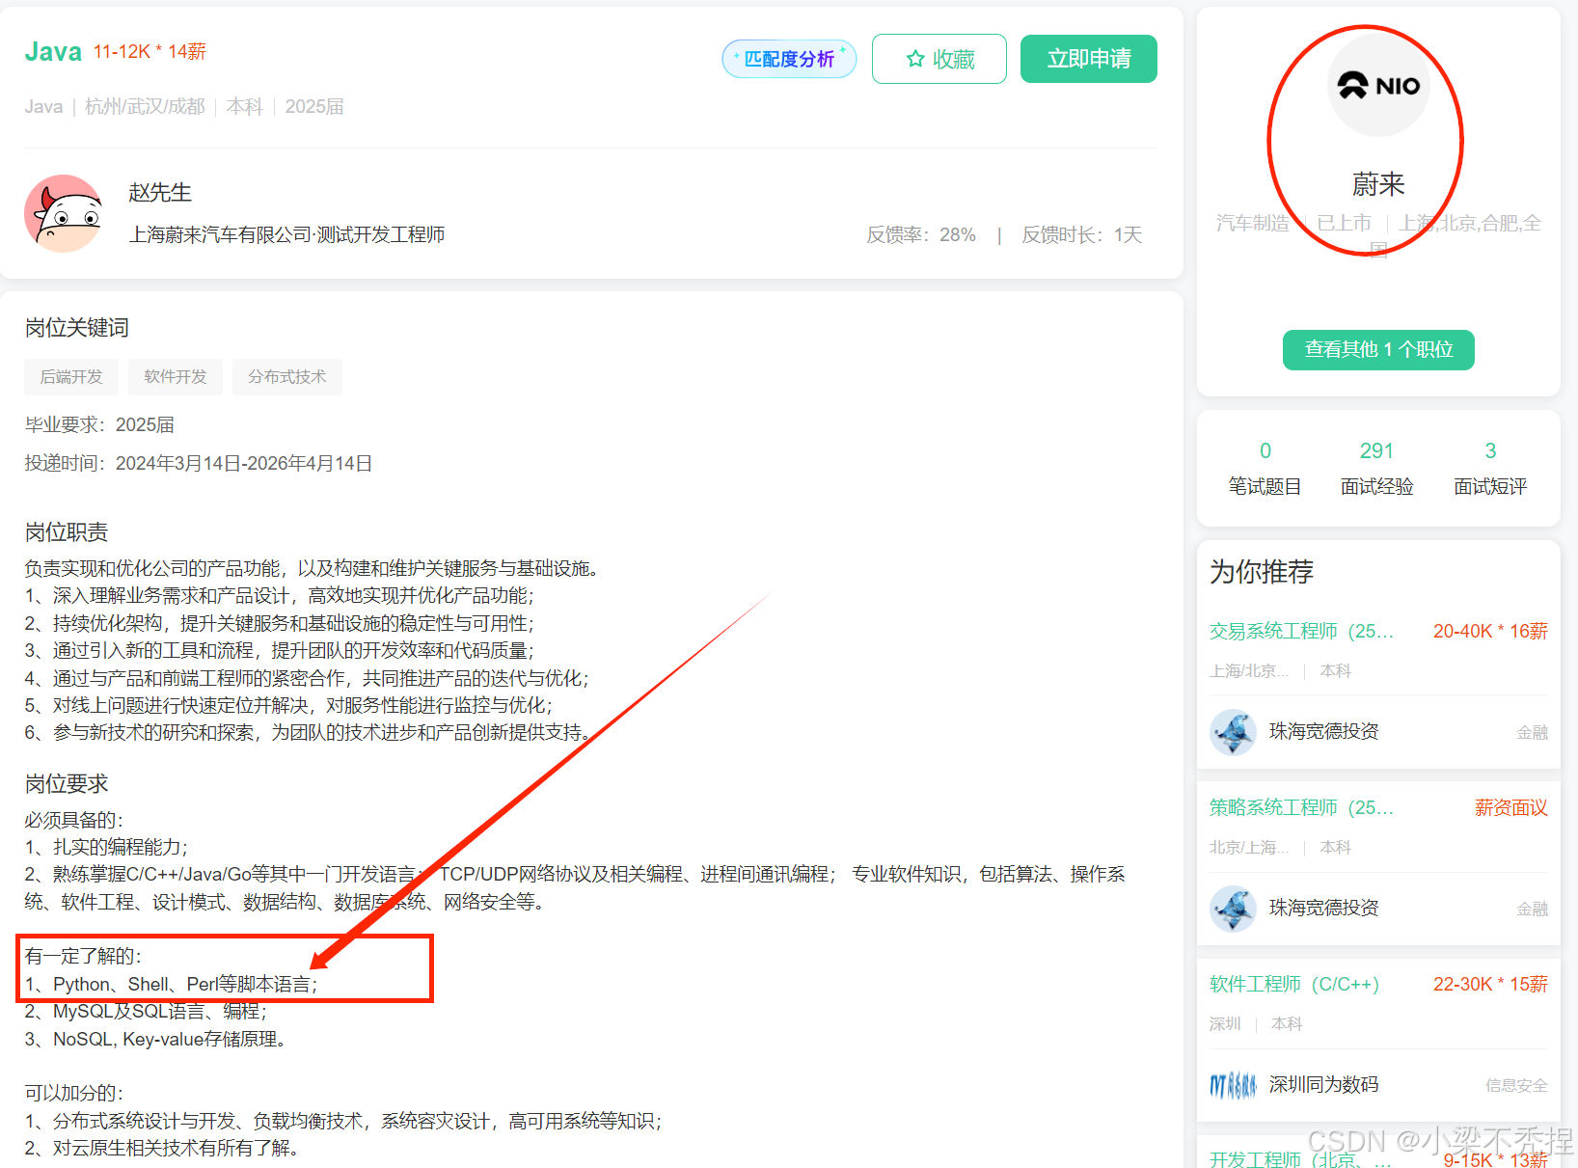The width and height of the screenshot is (1578, 1168).
Task: View other jobs via 查看其他 1 个职位
Action: (1378, 349)
